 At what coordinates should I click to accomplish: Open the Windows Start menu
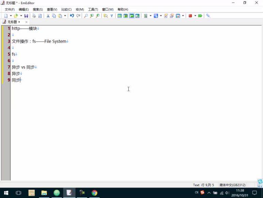(x=6, y=193)
